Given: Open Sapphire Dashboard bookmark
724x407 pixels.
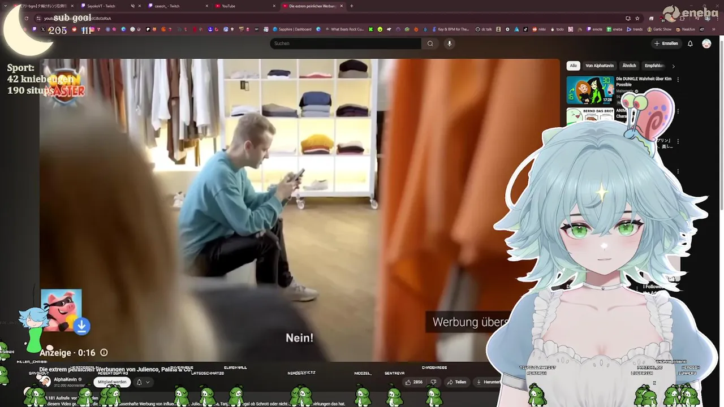Looking at the screenshot, I should [x=292, y=29].
